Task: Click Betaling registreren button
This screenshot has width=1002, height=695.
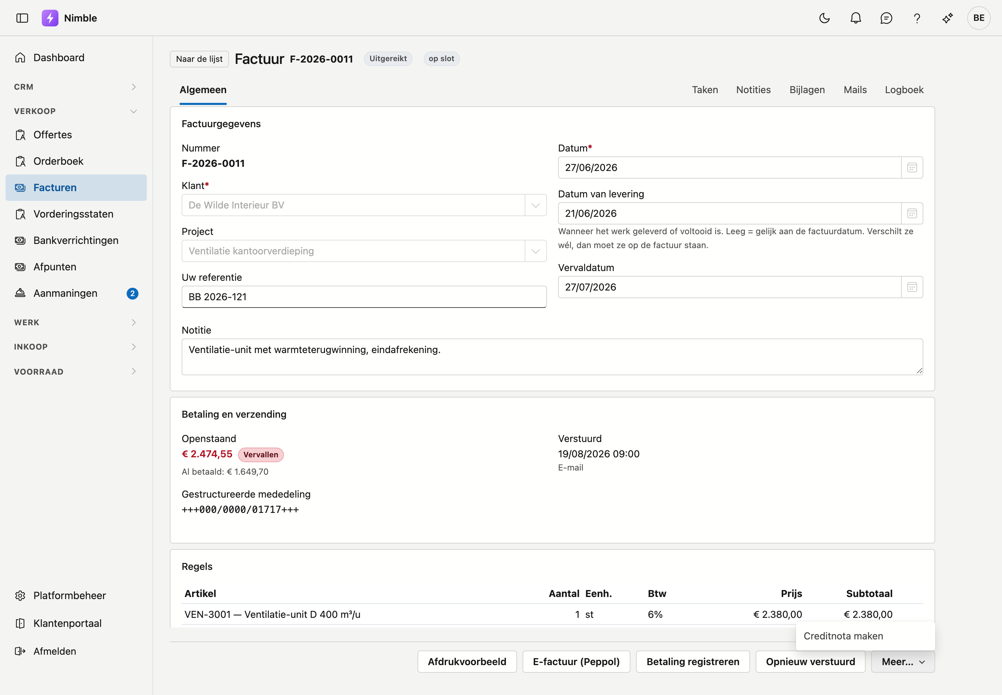Action: tap(693, 662)
